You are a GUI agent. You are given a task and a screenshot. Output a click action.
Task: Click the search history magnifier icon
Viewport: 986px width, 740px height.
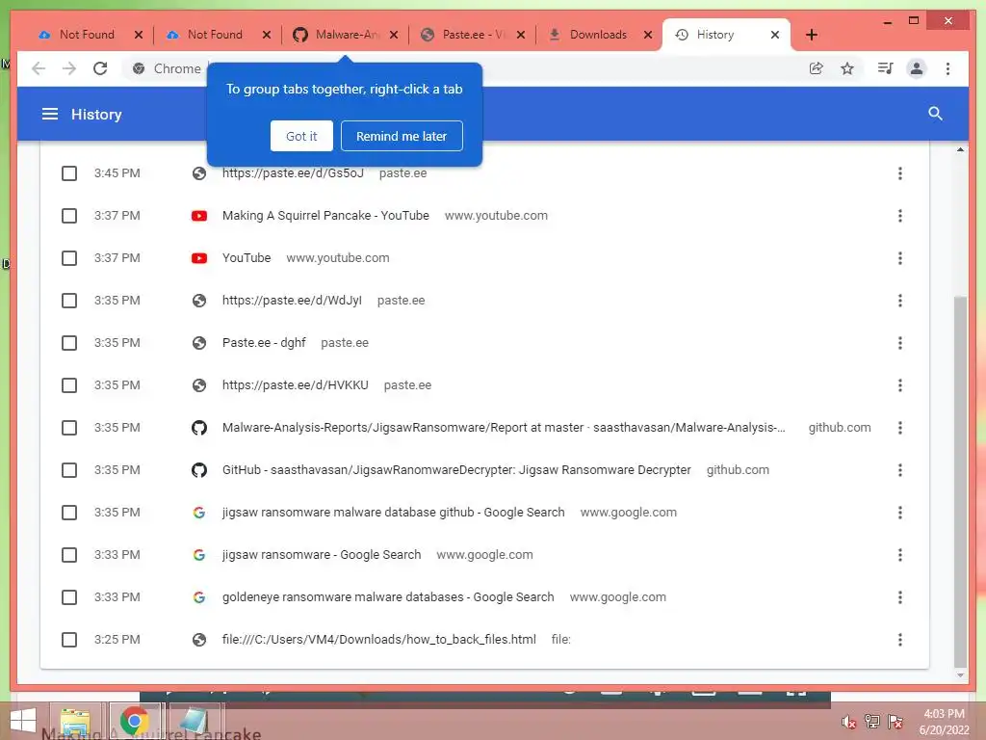click(935, 114)
